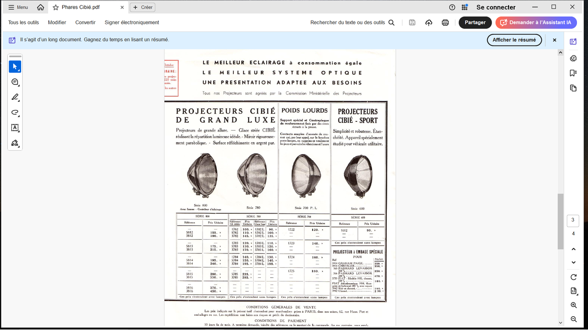Click the search text or tools field
The height and width of the screenshot is (330, 588).
click(x=352, y=22)
